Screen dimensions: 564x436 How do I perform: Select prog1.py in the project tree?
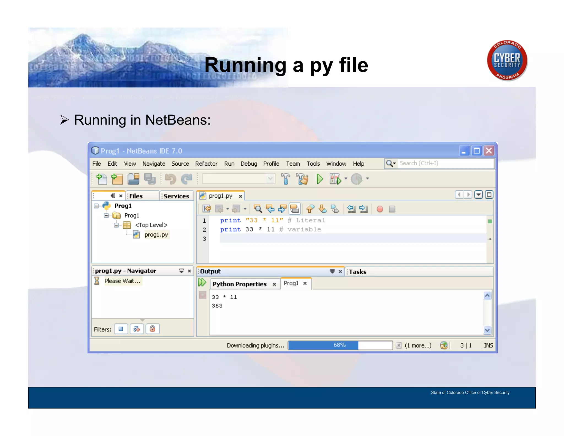(x=156, y=235)
